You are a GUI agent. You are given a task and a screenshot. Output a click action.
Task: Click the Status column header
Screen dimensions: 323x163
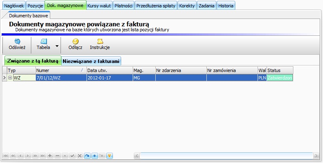pyautogui.click(x=280, y=70)
